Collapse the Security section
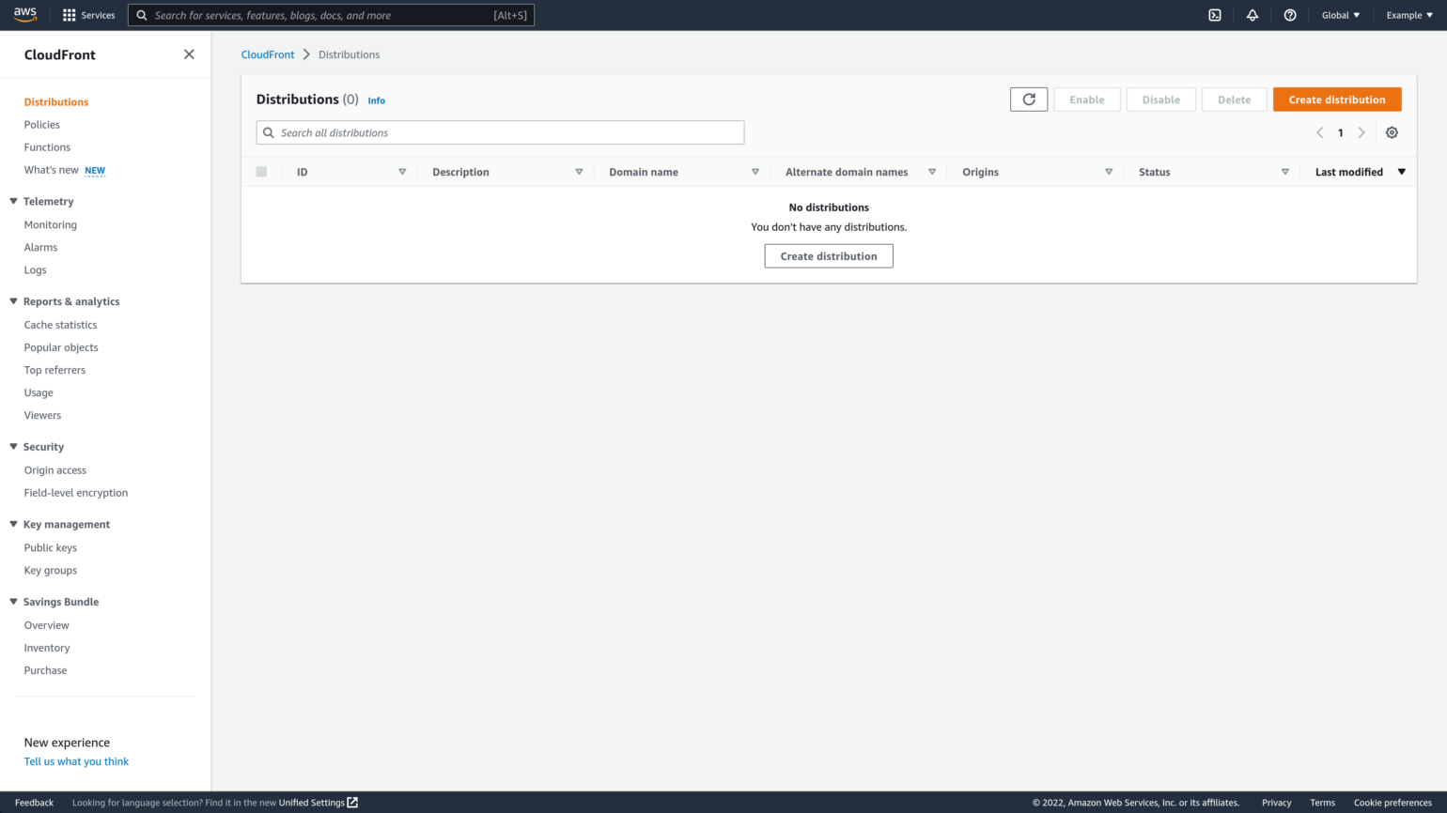This screenshot has width=1447, height=813. pyautogui.click(x=13, y=447)
